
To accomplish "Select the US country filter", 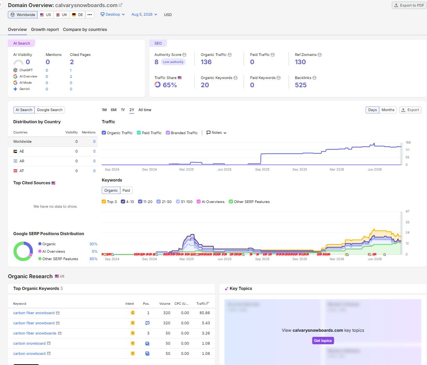I will tap(45, 15).
